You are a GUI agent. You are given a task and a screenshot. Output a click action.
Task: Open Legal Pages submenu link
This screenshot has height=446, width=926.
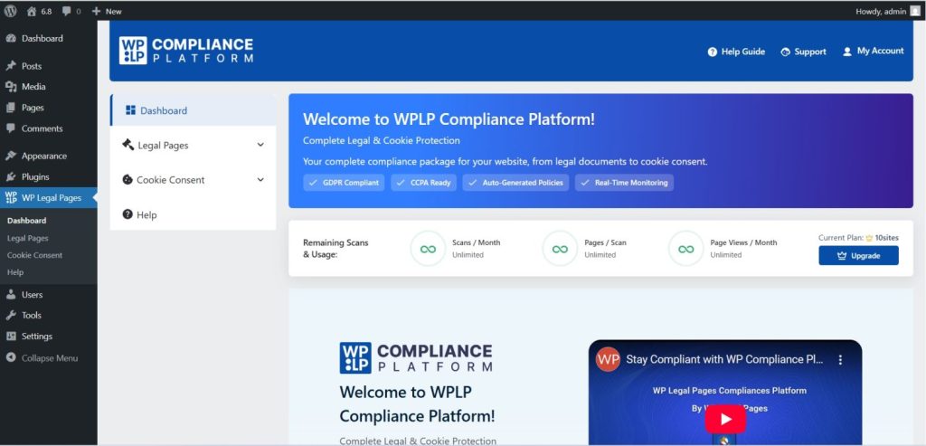pos(28,238)
